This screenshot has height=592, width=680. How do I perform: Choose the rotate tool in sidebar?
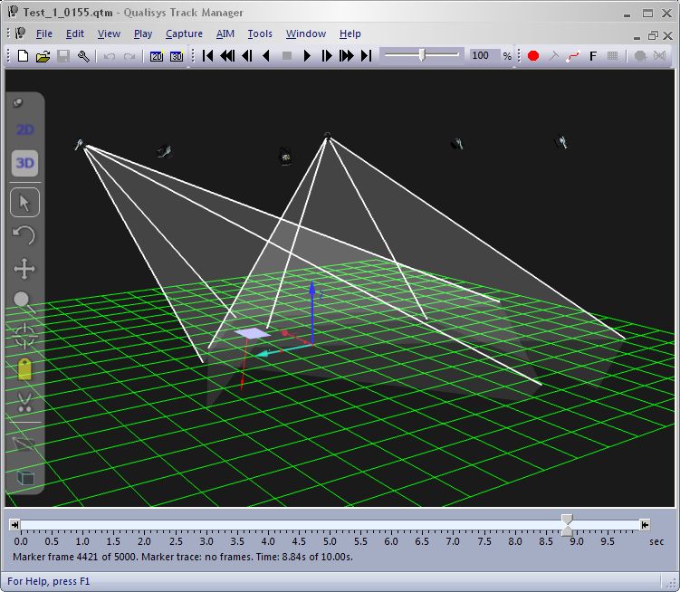[x=24, y=235]
